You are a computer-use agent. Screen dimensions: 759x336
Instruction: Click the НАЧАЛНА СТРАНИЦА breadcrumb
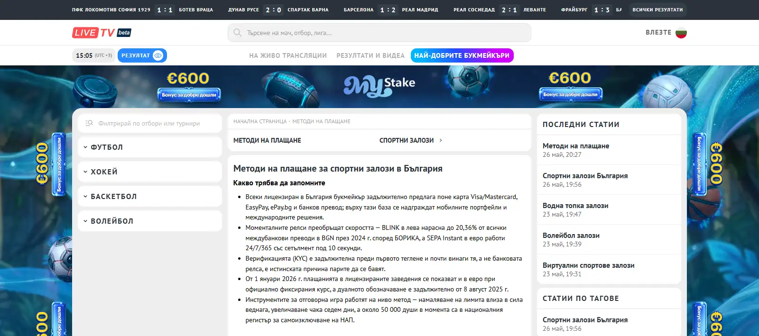click(260, 121)
